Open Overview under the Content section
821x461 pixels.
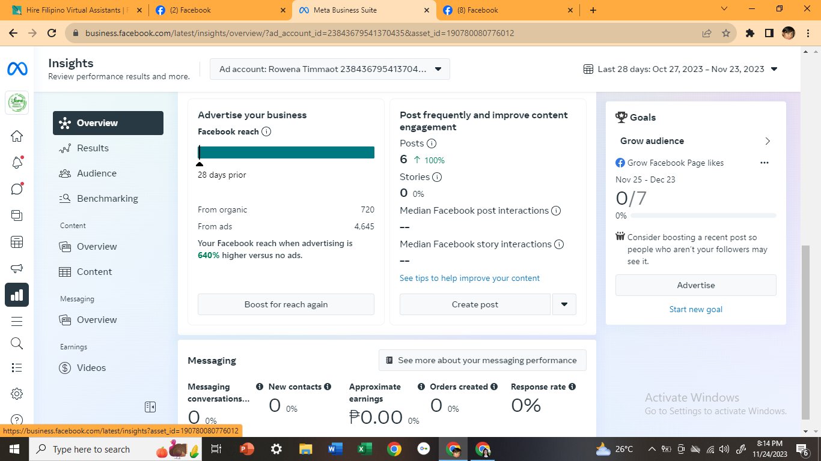[108, 247]
